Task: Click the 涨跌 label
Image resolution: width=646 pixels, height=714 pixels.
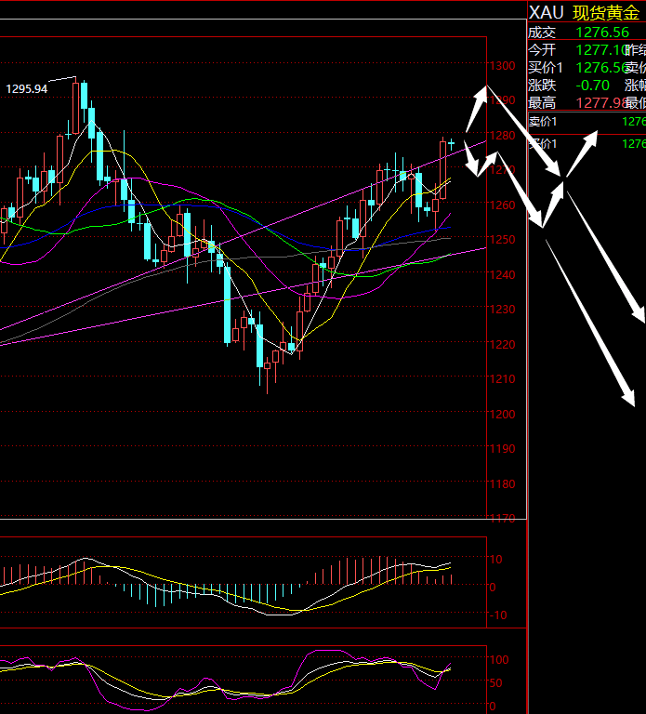Action: click(x=542, y=86)
